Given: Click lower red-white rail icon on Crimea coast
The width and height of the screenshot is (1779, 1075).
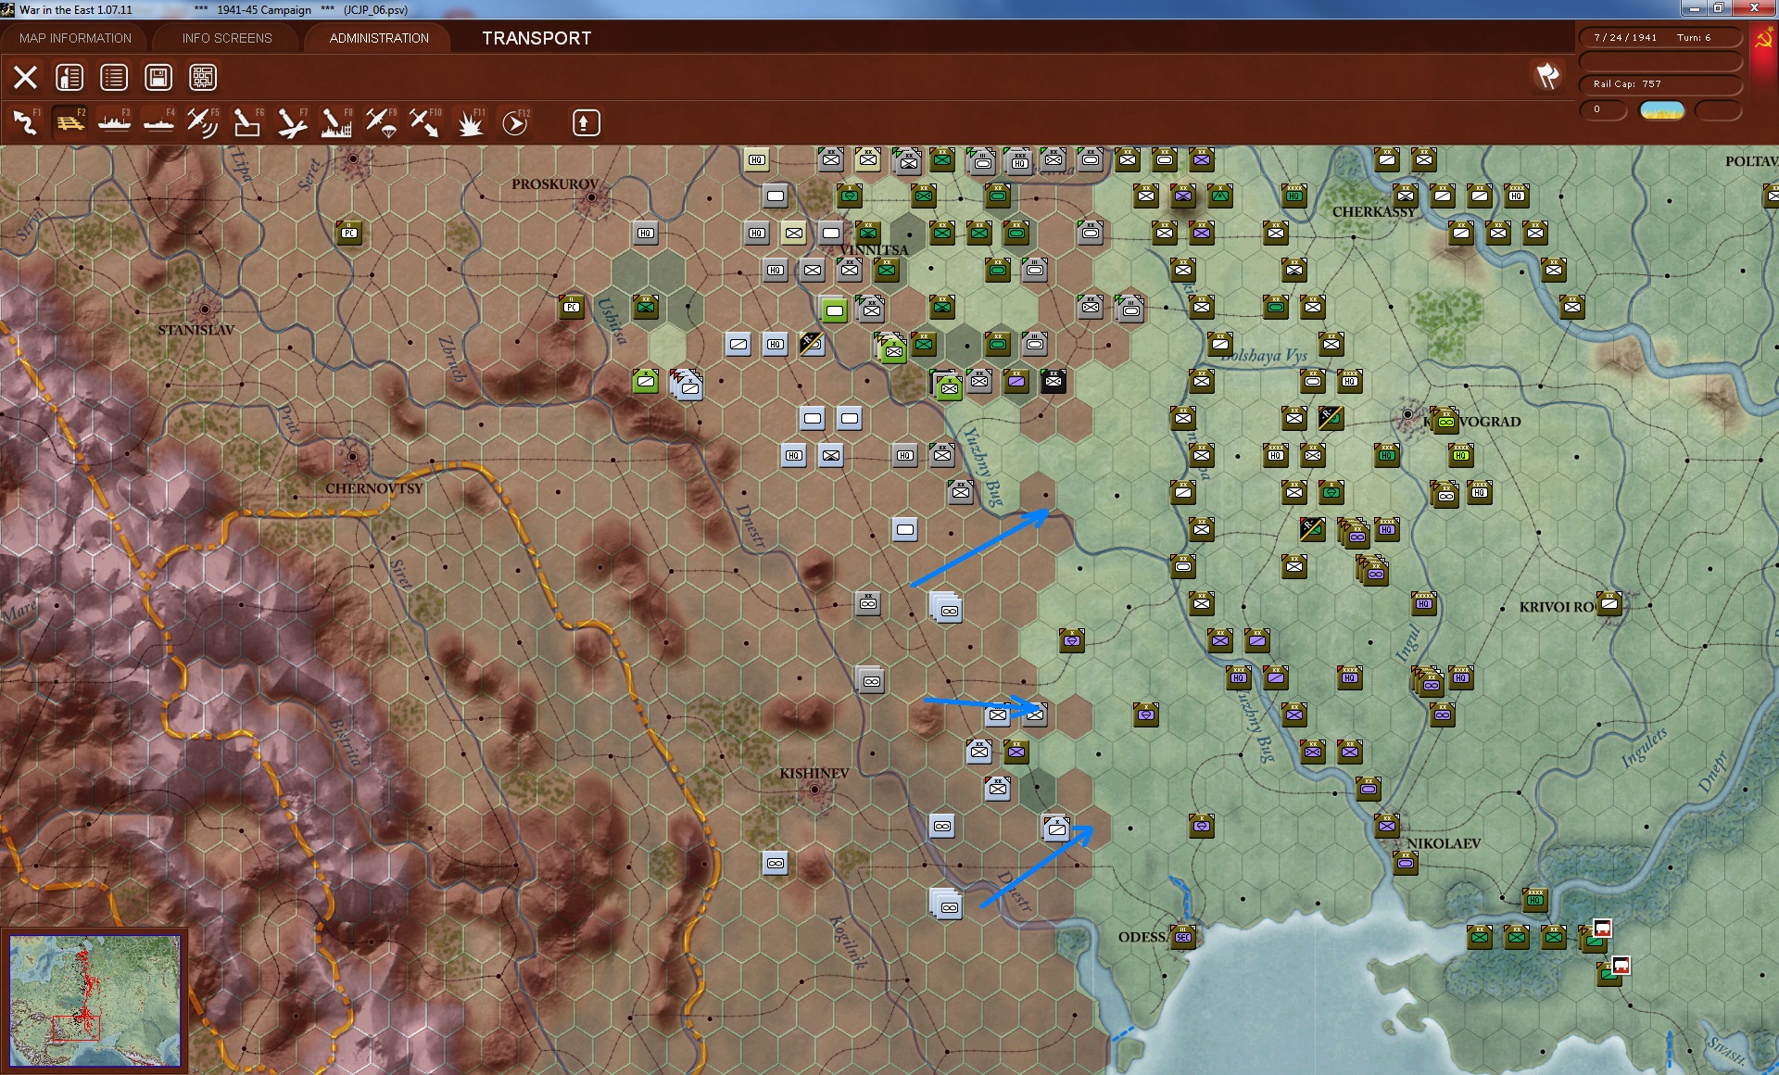Looking at the screenshot, I should tap(1621, 966).
